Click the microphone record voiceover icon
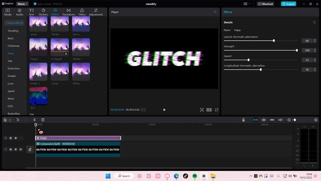This screenshot has width=321, height=181. click(243, 120)
